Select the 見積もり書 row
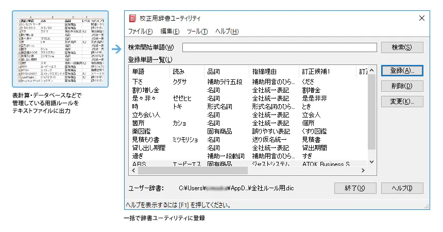 (249, 140)
